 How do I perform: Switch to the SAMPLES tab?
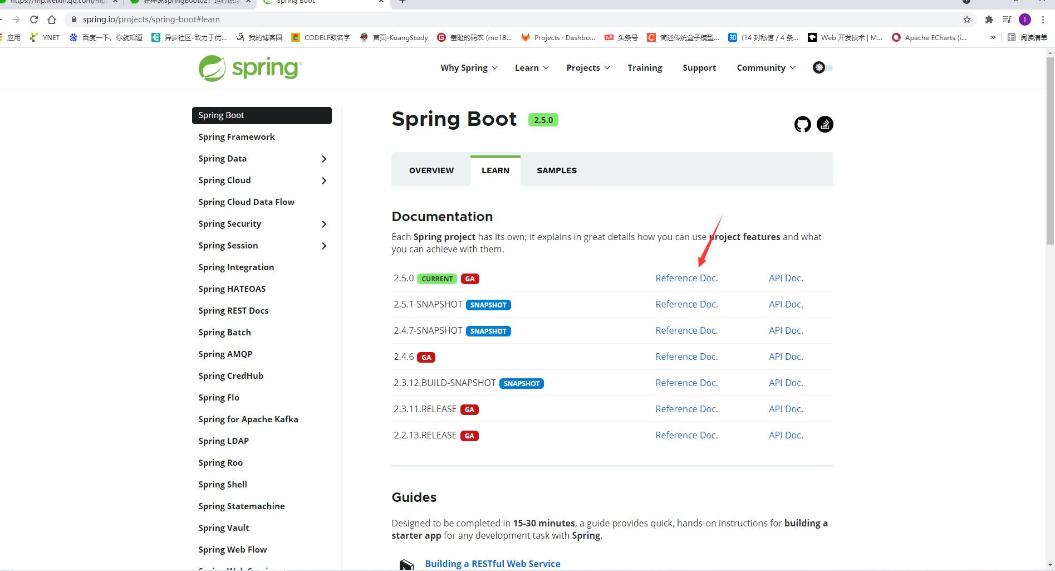[x=557, y=170]
